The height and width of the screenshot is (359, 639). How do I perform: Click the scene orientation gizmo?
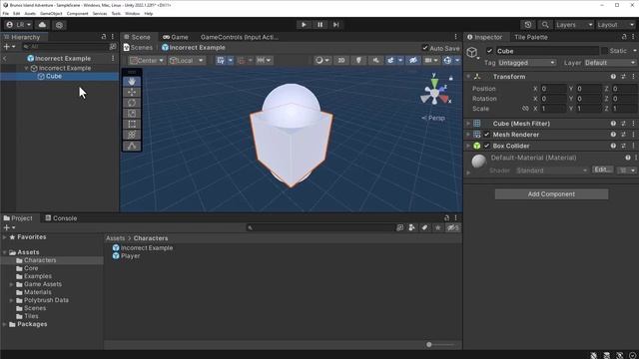[x=435, y=92]
